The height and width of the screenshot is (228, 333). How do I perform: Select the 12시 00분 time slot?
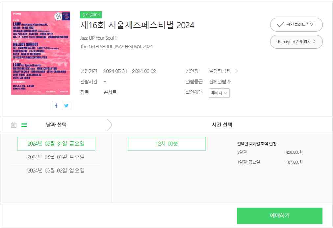click(166, 143)
